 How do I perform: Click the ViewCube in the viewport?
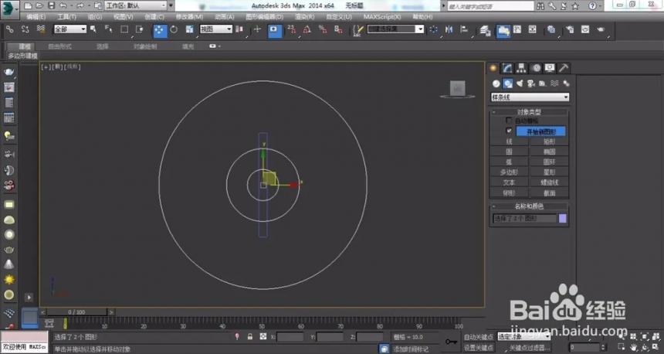pos(457,89)
